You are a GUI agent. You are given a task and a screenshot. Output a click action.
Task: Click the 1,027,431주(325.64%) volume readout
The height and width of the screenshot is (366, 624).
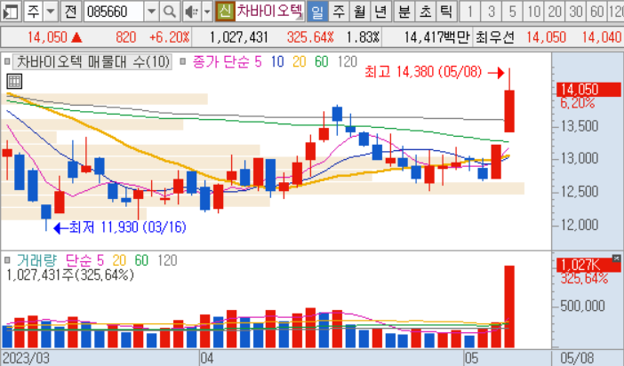[70, 274]
